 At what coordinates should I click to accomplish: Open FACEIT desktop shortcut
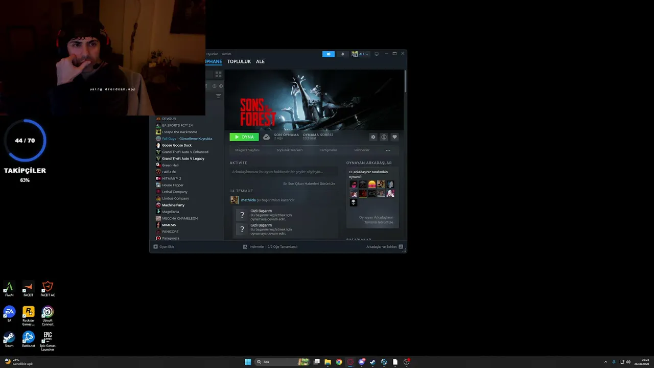point(28,289)
